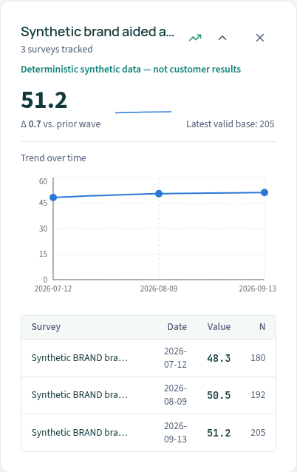The height and width of the screenshot is (472, 297).
Task: Select the truncated card title 'Synthetic brand aided a...'
Action: tap(98, 32)
